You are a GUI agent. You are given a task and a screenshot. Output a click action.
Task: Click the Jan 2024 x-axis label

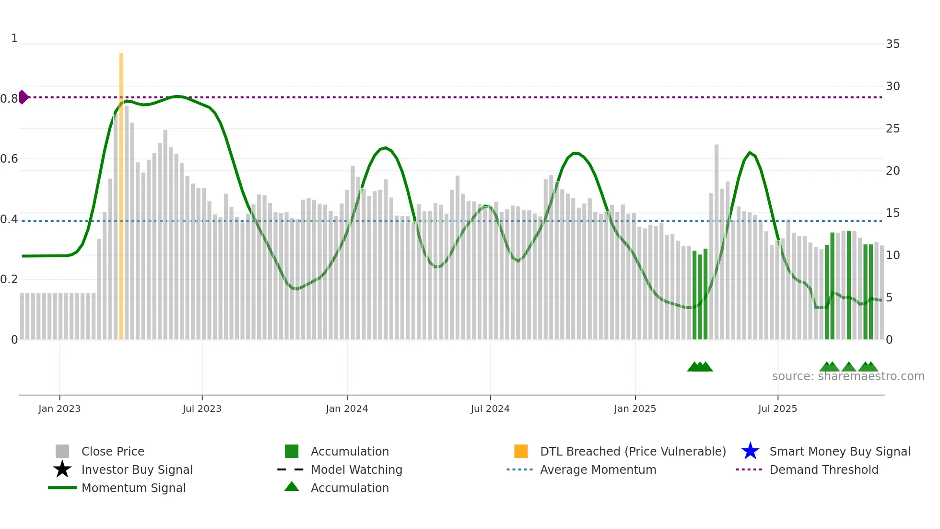pyautogui.click(x=347, y=409)
